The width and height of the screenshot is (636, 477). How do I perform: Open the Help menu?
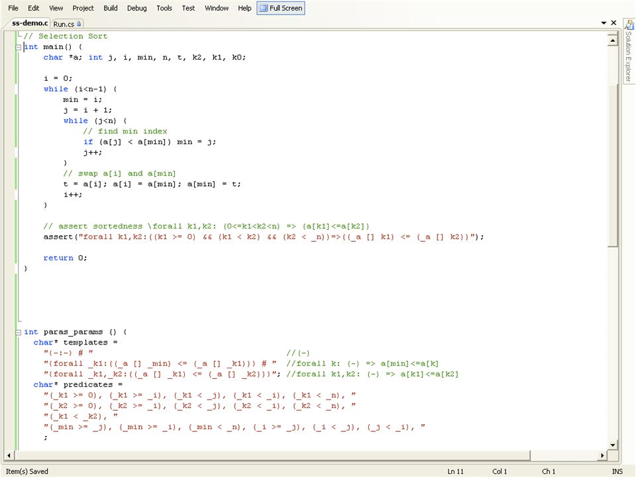pyautogui.click(x=244, y=8)
